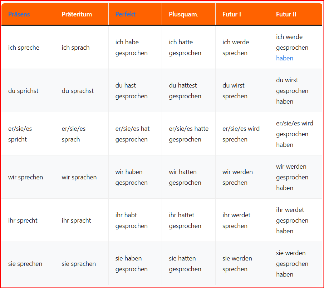This screenshot has height=288, width=324.
Task: Click the 'er/sie/es hat gesprochen' cell
Action: click(132, 134)
